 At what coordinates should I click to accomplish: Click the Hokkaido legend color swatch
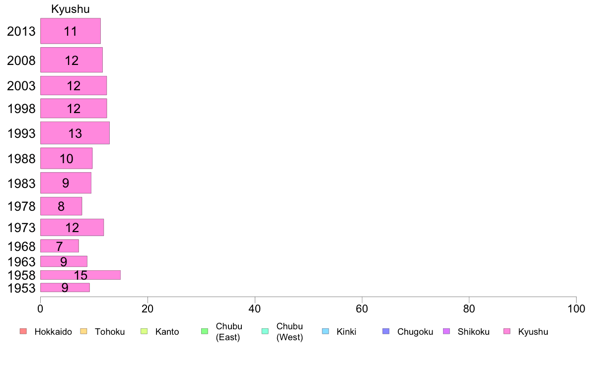(23, 331)
